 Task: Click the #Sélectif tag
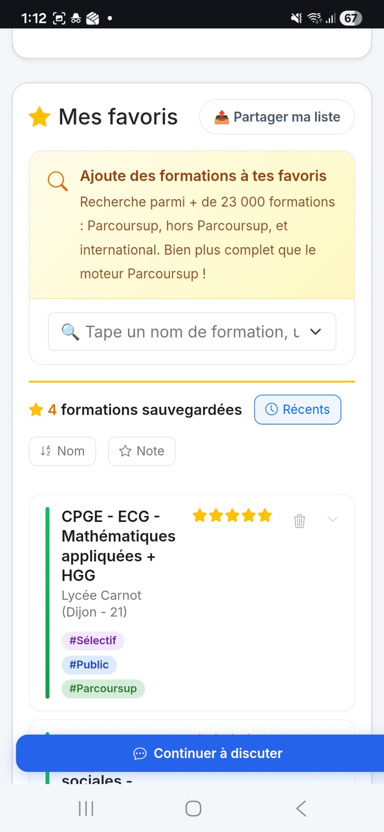tap(93, 641)
